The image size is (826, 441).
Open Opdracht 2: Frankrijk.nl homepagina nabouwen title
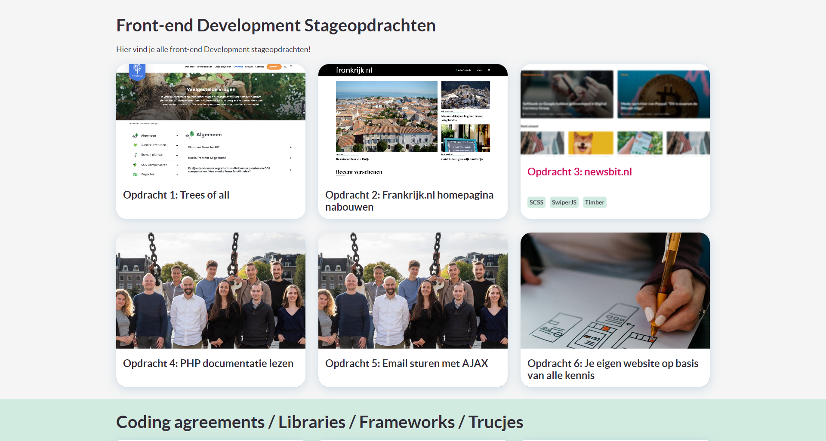pyautogui.click(x=409, y=201)
